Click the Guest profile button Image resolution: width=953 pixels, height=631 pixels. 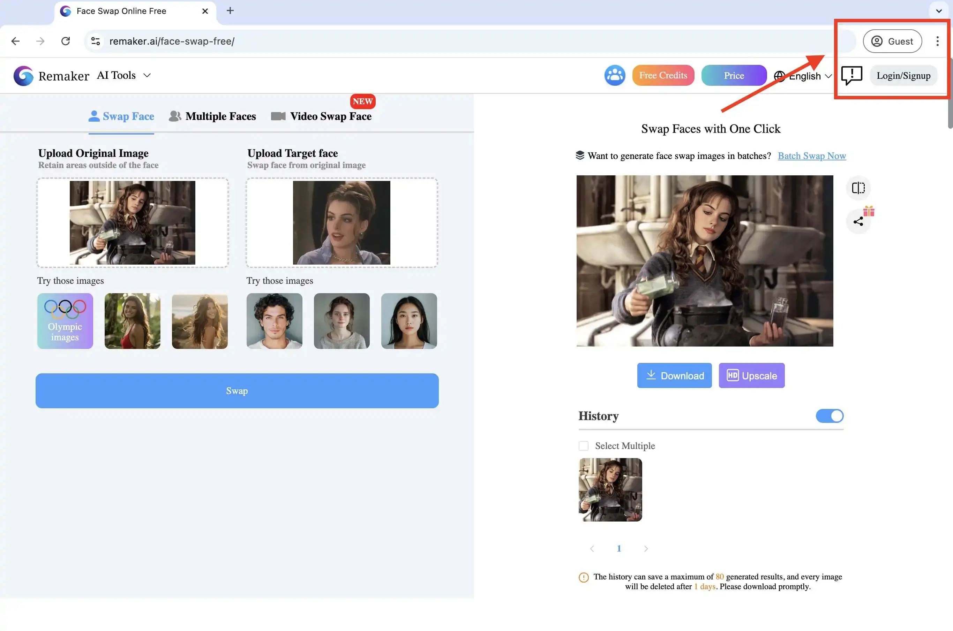coord(892,41)
